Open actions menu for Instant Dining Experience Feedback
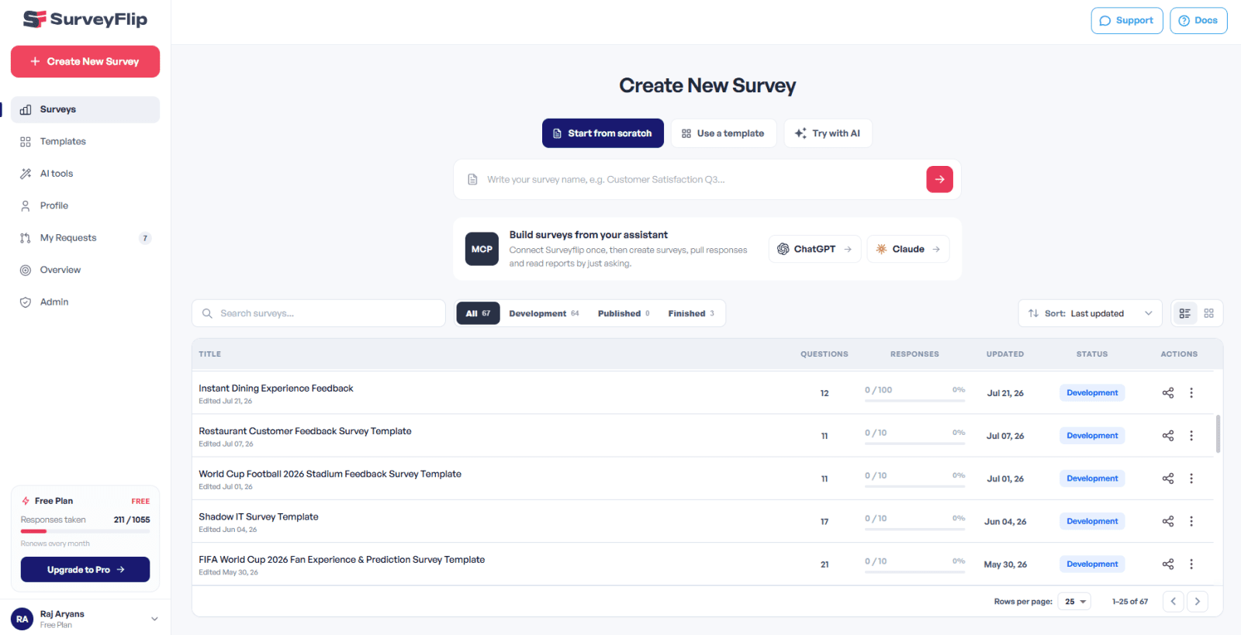 [1191, 393]
